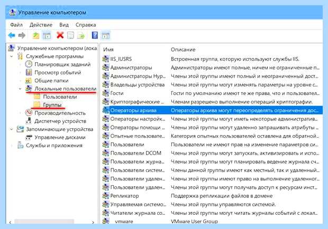Click the Запоминающие устройства icon
The height and width of the screenshot is (229, 328).
[20, 129]
